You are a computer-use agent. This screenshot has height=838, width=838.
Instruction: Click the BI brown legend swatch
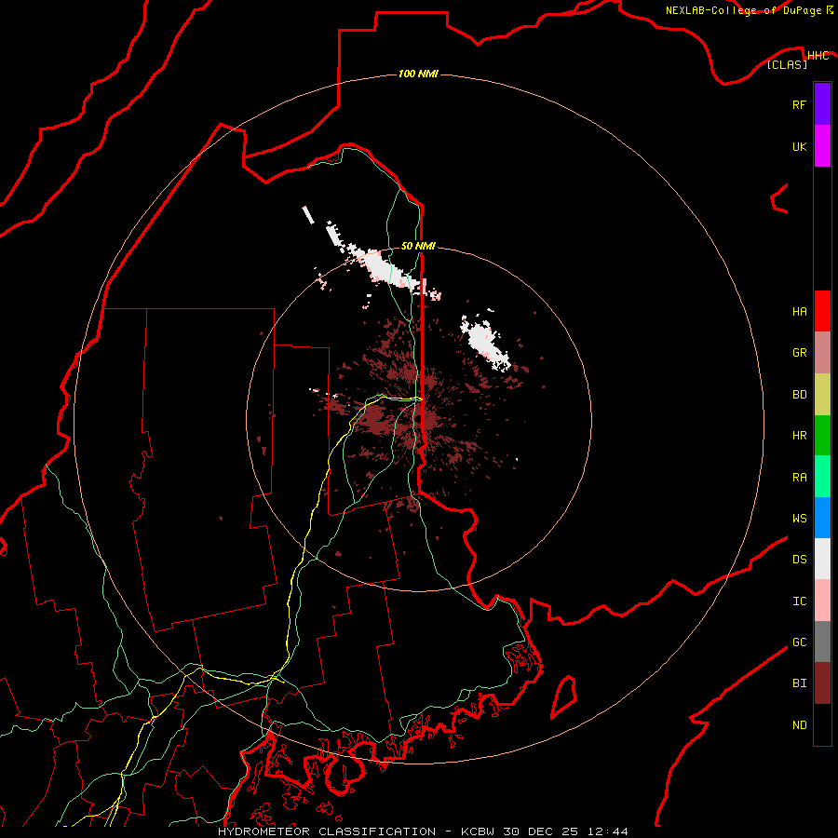pyautogui.click(x=822, y=683)
